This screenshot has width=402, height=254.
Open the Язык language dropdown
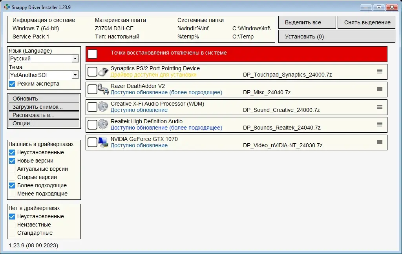coord(75,58)
